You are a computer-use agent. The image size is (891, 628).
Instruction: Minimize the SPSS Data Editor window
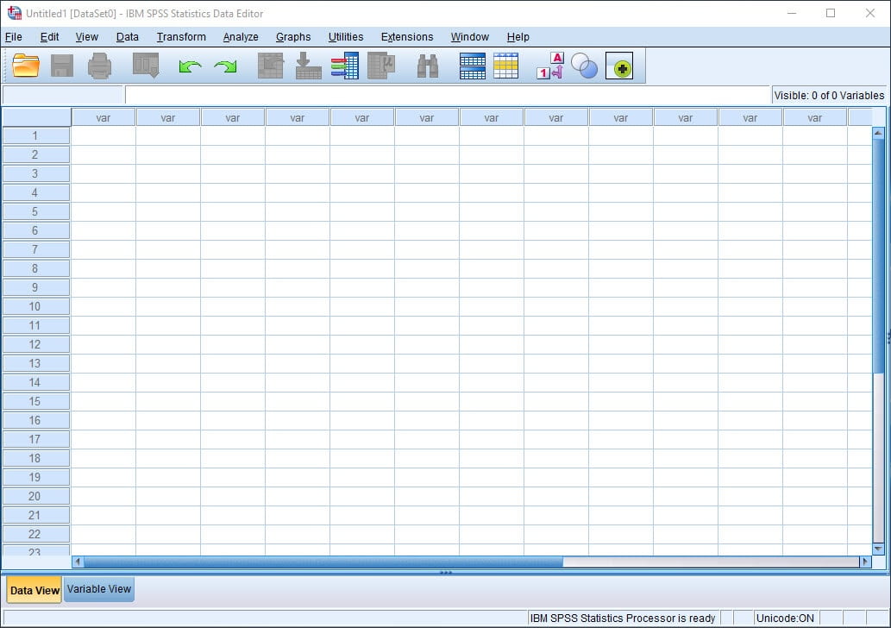pyautogui.click(x=792, y=13)
